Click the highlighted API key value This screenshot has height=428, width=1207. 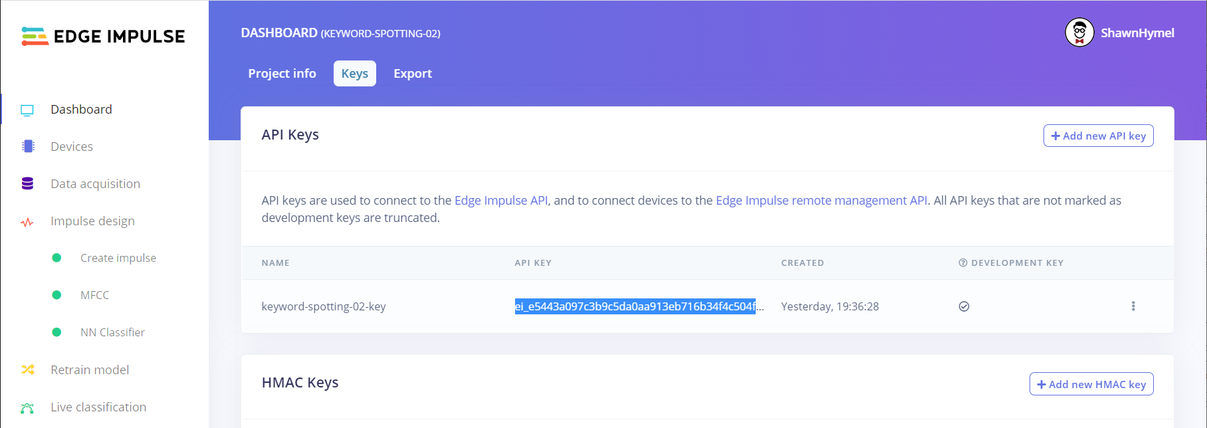point(635,306)
